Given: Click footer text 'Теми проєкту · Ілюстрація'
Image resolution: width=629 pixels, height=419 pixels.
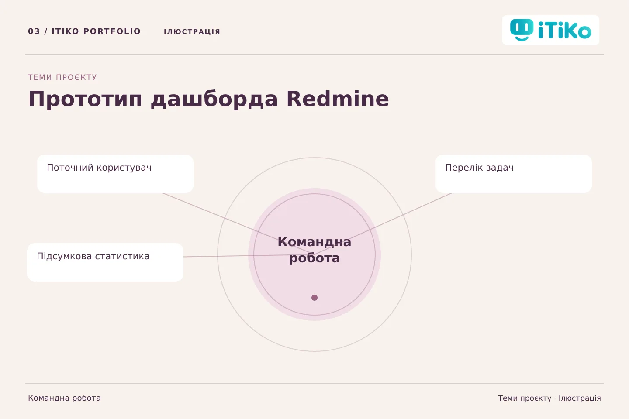Looking at the screenshot, I should coord(550,398).
